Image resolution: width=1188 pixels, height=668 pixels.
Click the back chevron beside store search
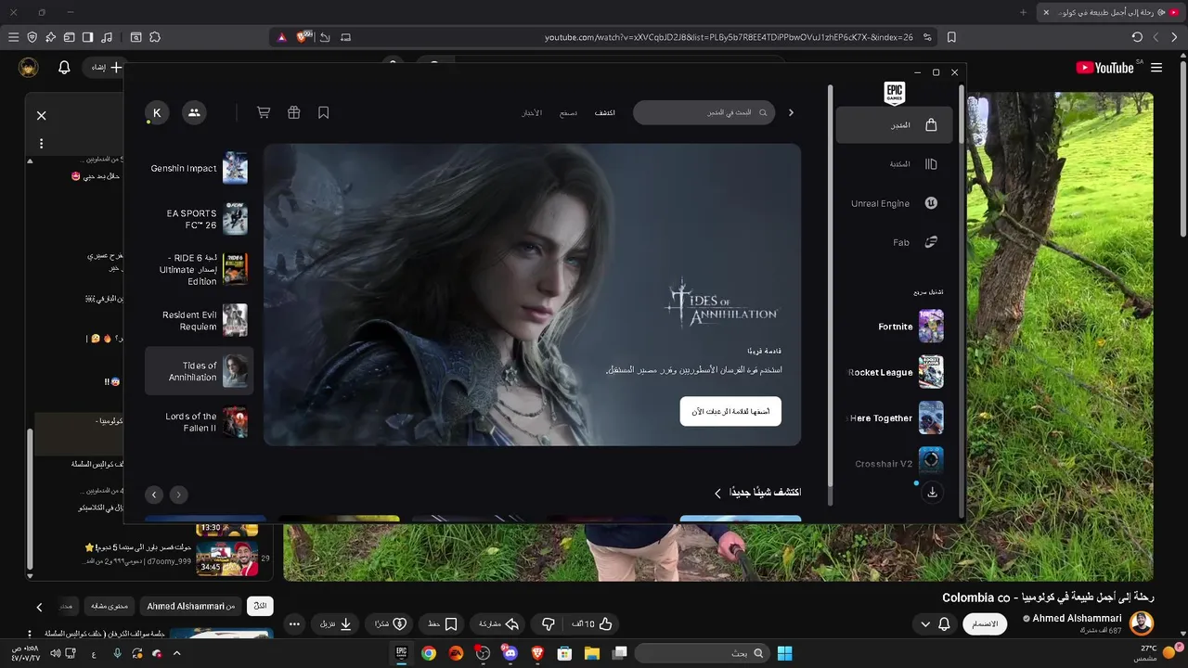click(791, 112)
